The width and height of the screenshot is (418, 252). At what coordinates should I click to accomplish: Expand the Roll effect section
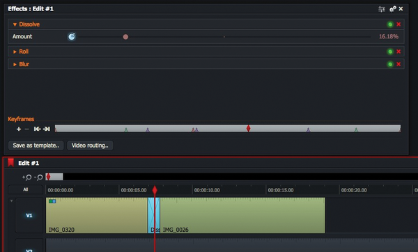(x=15, y=52)
